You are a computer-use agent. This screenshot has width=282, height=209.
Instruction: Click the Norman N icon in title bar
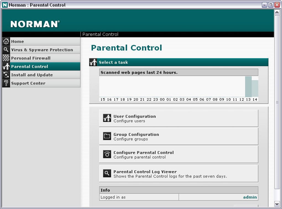[5, 5]
